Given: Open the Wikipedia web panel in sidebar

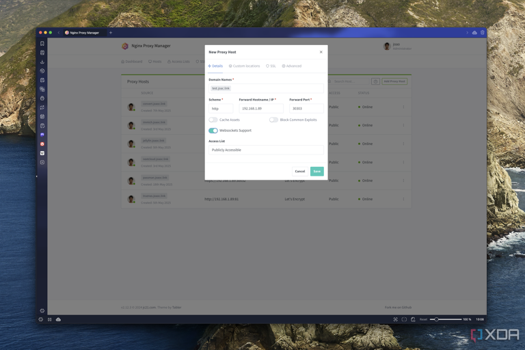Looking at the screenshot, I should pyautogui.click(x=42, y=153).
